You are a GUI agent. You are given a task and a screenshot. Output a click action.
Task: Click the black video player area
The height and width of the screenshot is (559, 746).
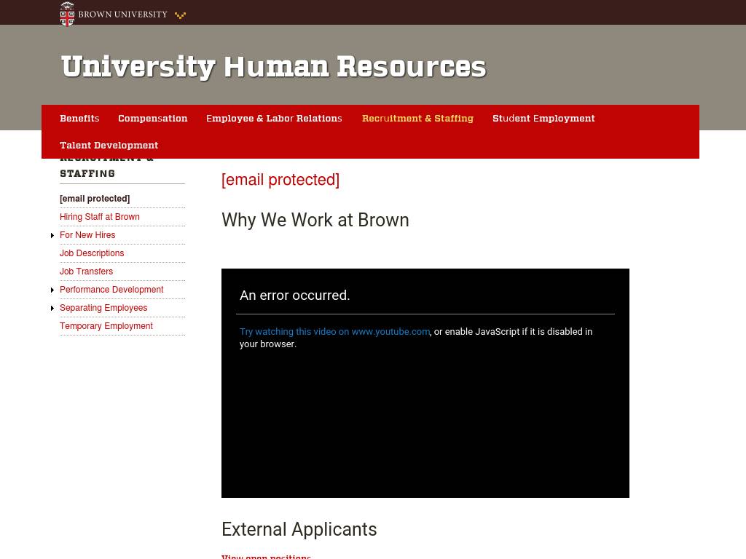pyautogui.click(x=425, y=422)
